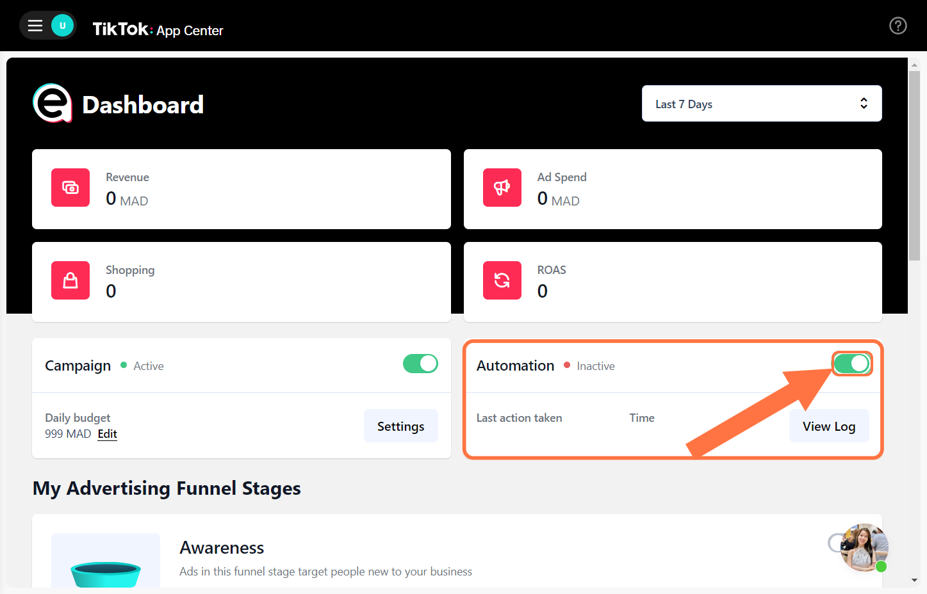Disable the Campaign toggle
Image resolution: width=927 pixels, height=594 pixels.
[x=420, y=363]
